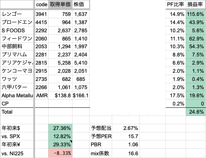Click the vs. NI225 label
Image resolution: width=206 pixels, height=158 pixels.
17,153
